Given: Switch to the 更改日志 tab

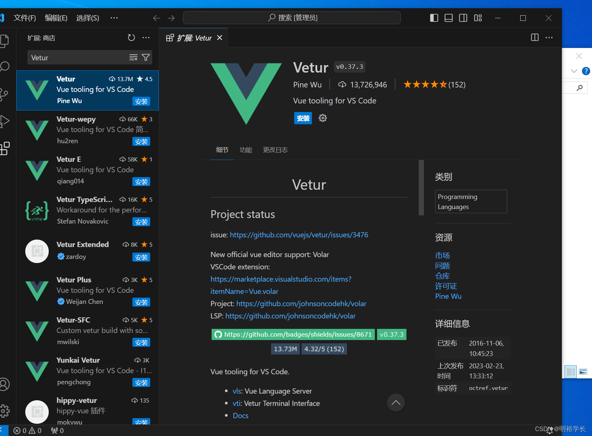Looking at the screenshot, I should click(x=275, y=150).
